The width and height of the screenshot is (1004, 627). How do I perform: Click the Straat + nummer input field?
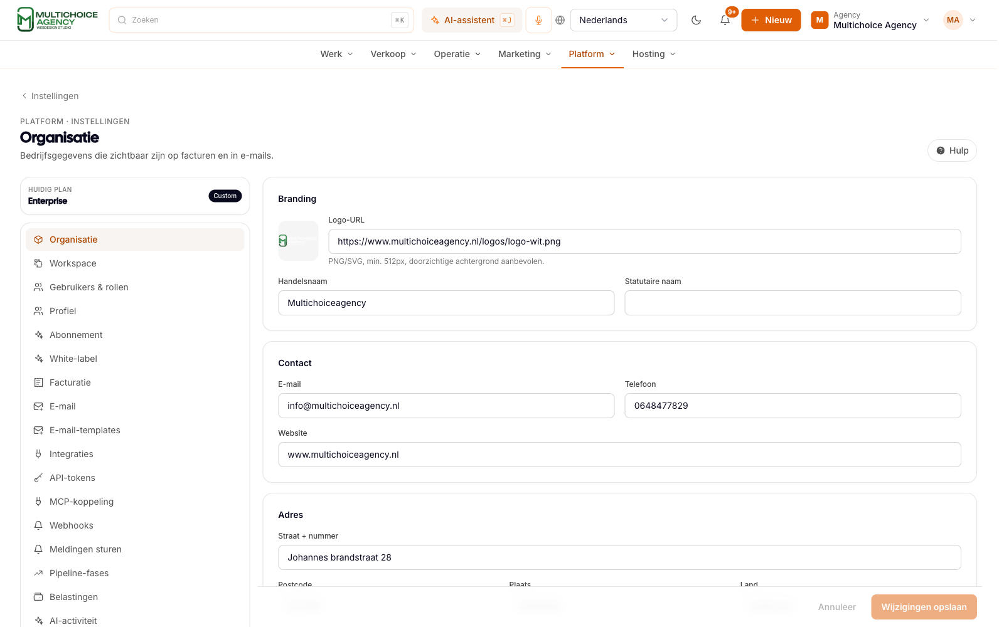(x=619, y=557)
